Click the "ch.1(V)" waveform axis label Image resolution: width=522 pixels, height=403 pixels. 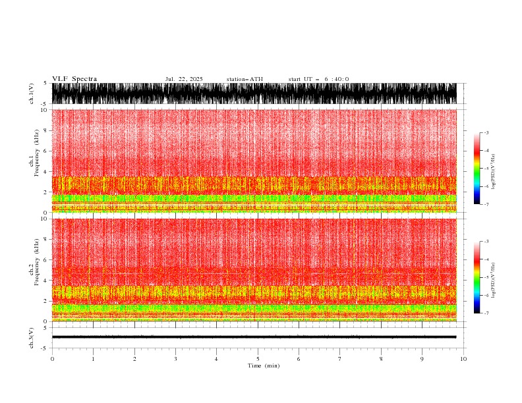coord(32,94)
